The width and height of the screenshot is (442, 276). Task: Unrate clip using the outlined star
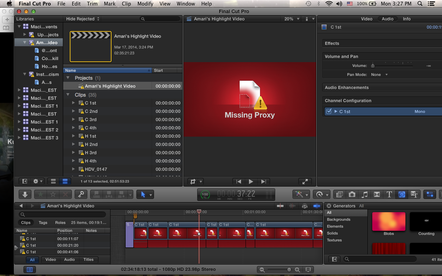pyautogui.click(x=53, y=195)
